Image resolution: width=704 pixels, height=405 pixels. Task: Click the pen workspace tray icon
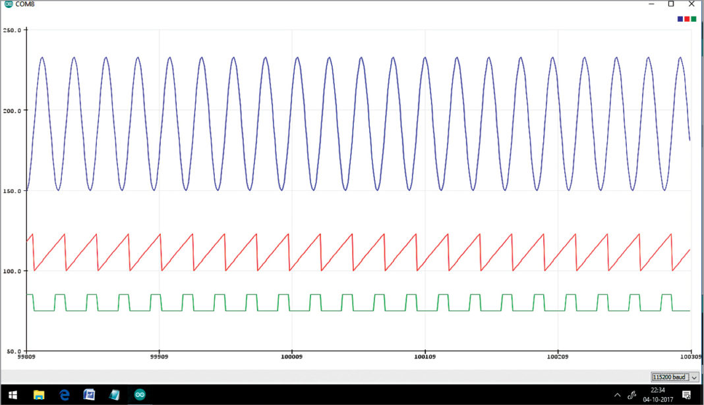pyautogui.click(x=631, y=395)
